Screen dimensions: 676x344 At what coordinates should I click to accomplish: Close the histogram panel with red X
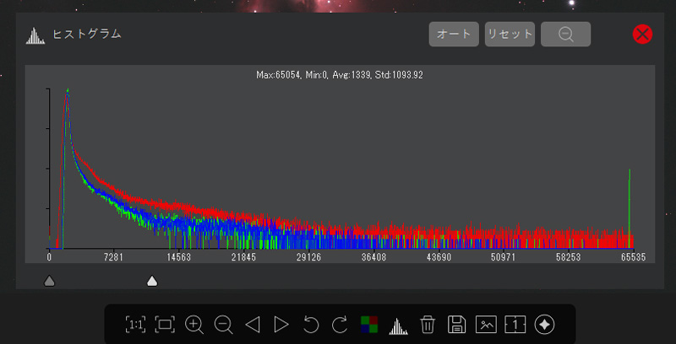coord(642,35)
